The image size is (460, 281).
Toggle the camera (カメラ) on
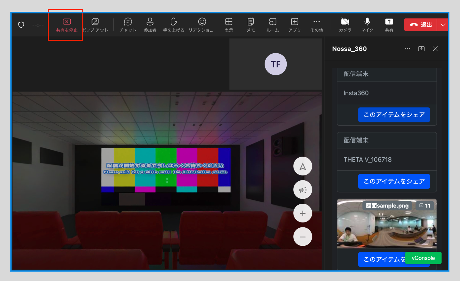pos(345,25)
